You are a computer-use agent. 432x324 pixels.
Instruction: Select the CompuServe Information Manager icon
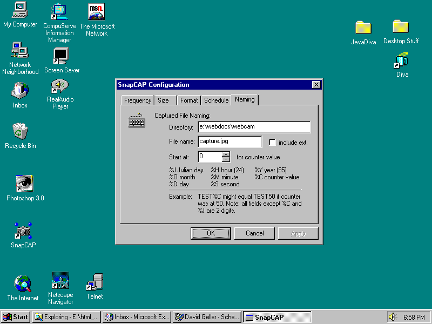[x=59, y=11]
